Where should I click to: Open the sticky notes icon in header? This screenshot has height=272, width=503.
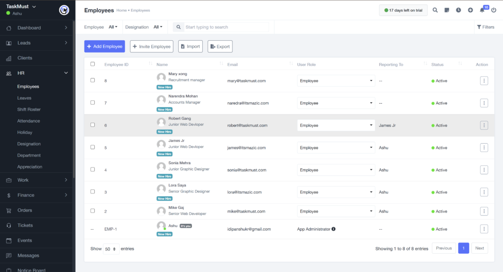click(447, 10)
